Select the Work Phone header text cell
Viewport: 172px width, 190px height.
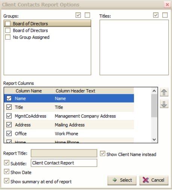pyautogui.click(x=66, y=134)
